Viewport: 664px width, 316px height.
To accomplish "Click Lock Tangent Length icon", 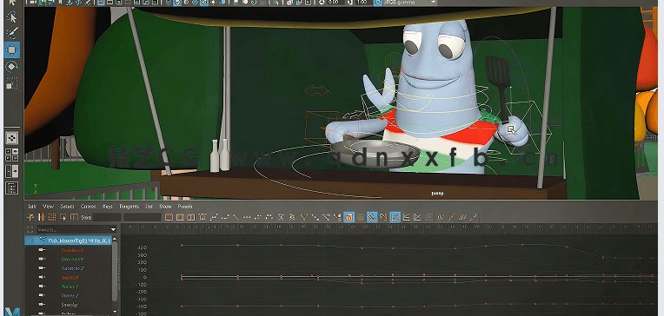I will click(337, 217).
